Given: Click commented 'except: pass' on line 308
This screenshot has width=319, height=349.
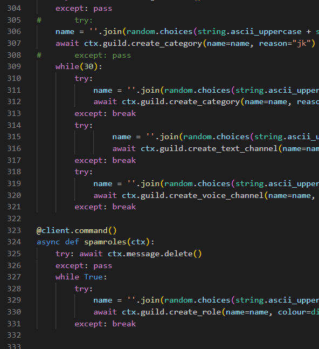Looking at the screenshot, I should click(x=103, y=55).
